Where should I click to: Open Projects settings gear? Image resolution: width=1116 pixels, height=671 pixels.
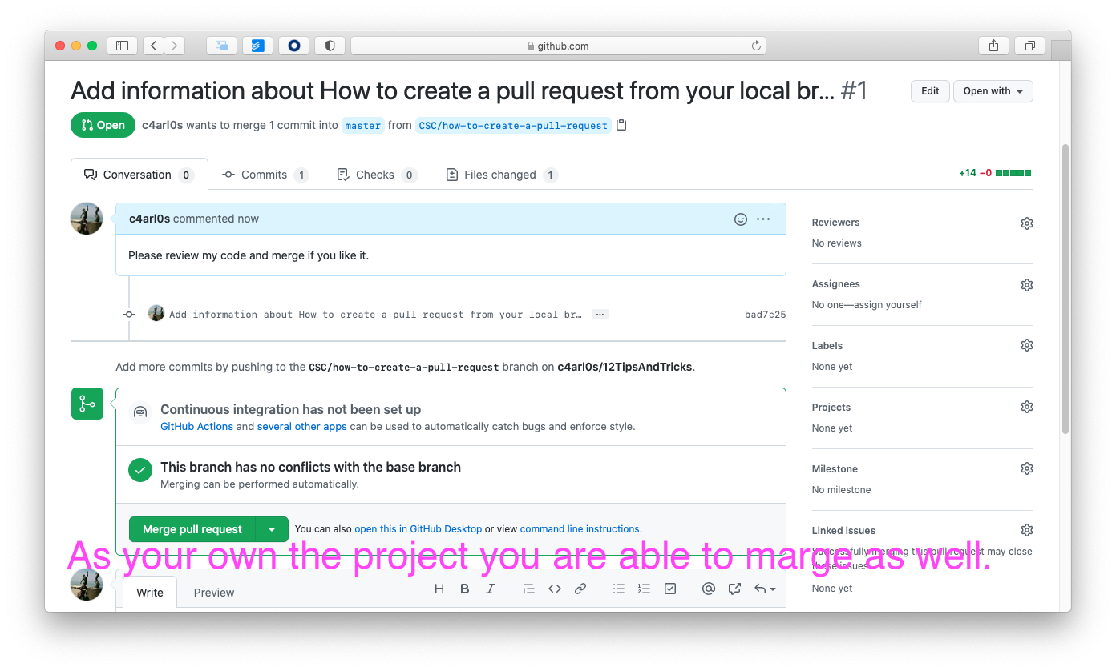pos(1026,407)
